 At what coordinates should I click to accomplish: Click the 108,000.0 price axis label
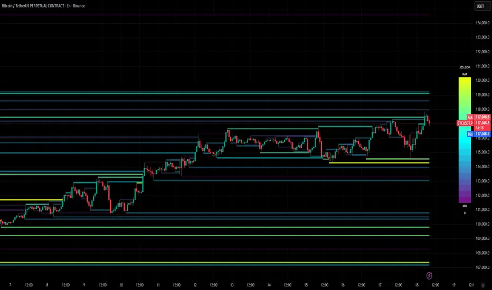point(482,253)
